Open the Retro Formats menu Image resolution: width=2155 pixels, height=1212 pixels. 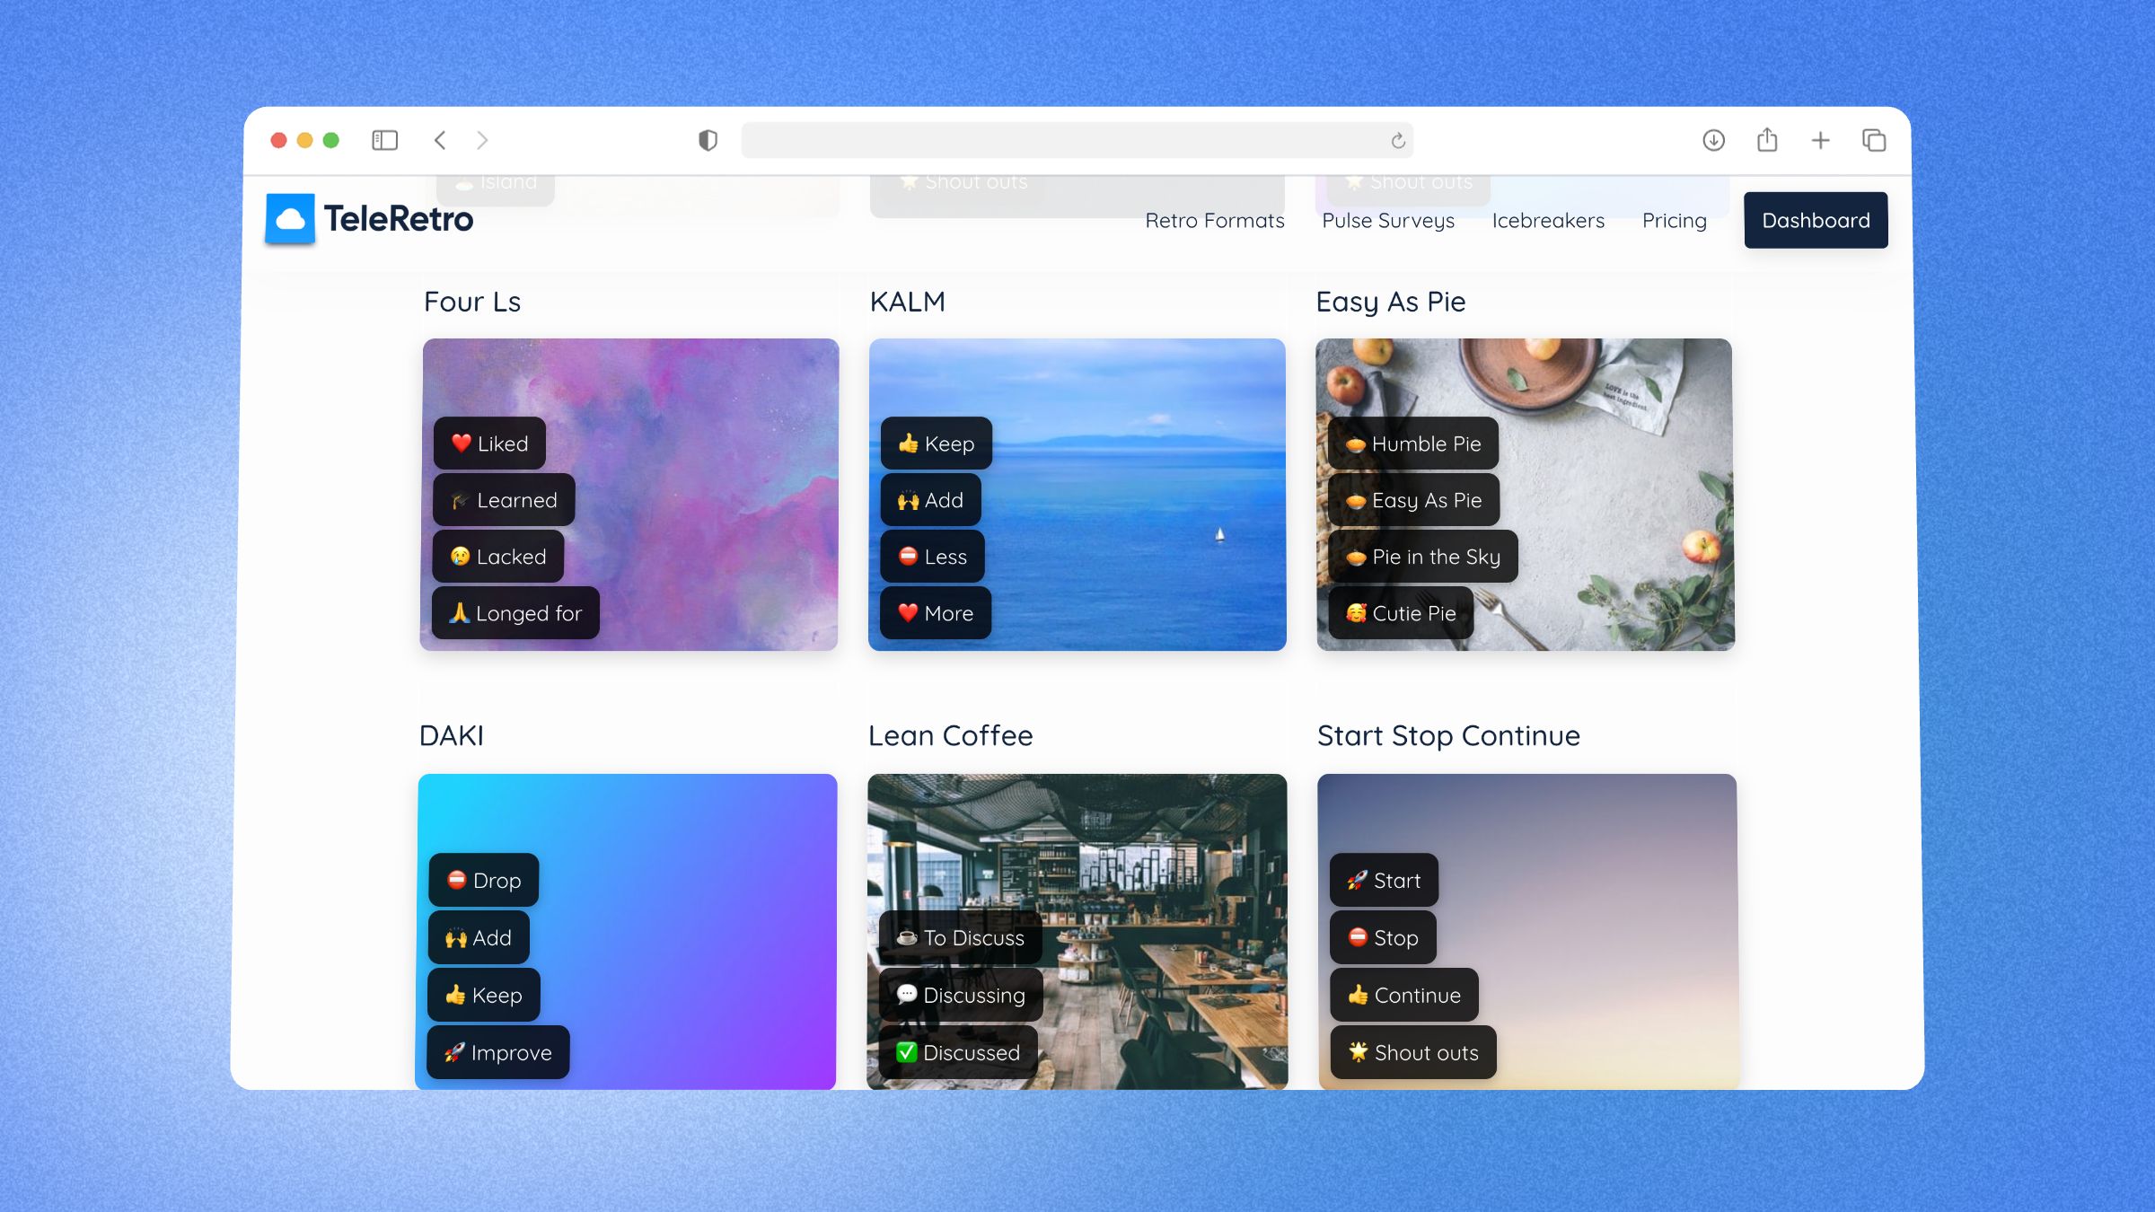[x=1215, y=219]
